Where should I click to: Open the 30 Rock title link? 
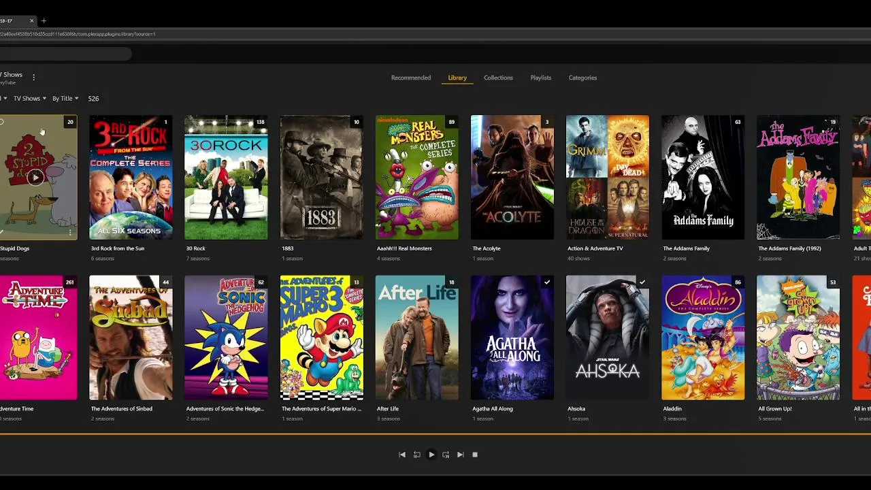(196, 248)
